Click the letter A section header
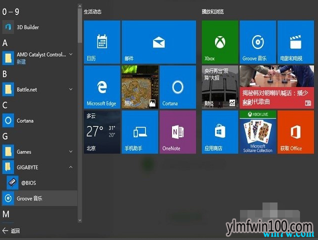This screenshot has width=318, height=240. (5, 43)
